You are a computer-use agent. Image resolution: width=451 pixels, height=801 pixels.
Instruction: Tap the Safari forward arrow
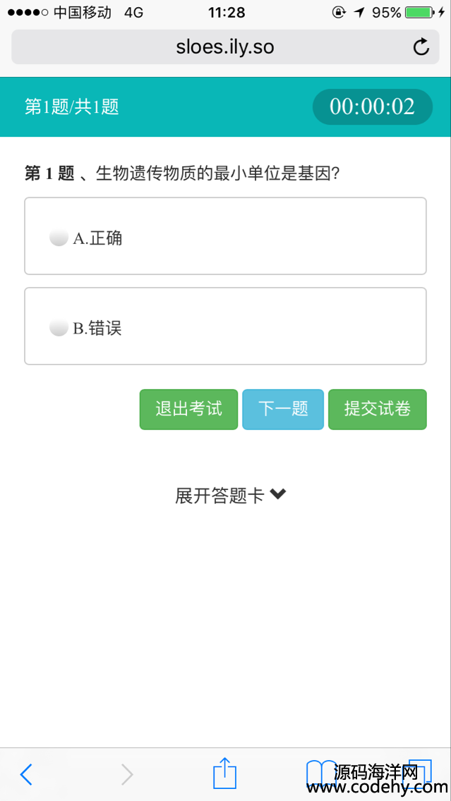[127, 774]
